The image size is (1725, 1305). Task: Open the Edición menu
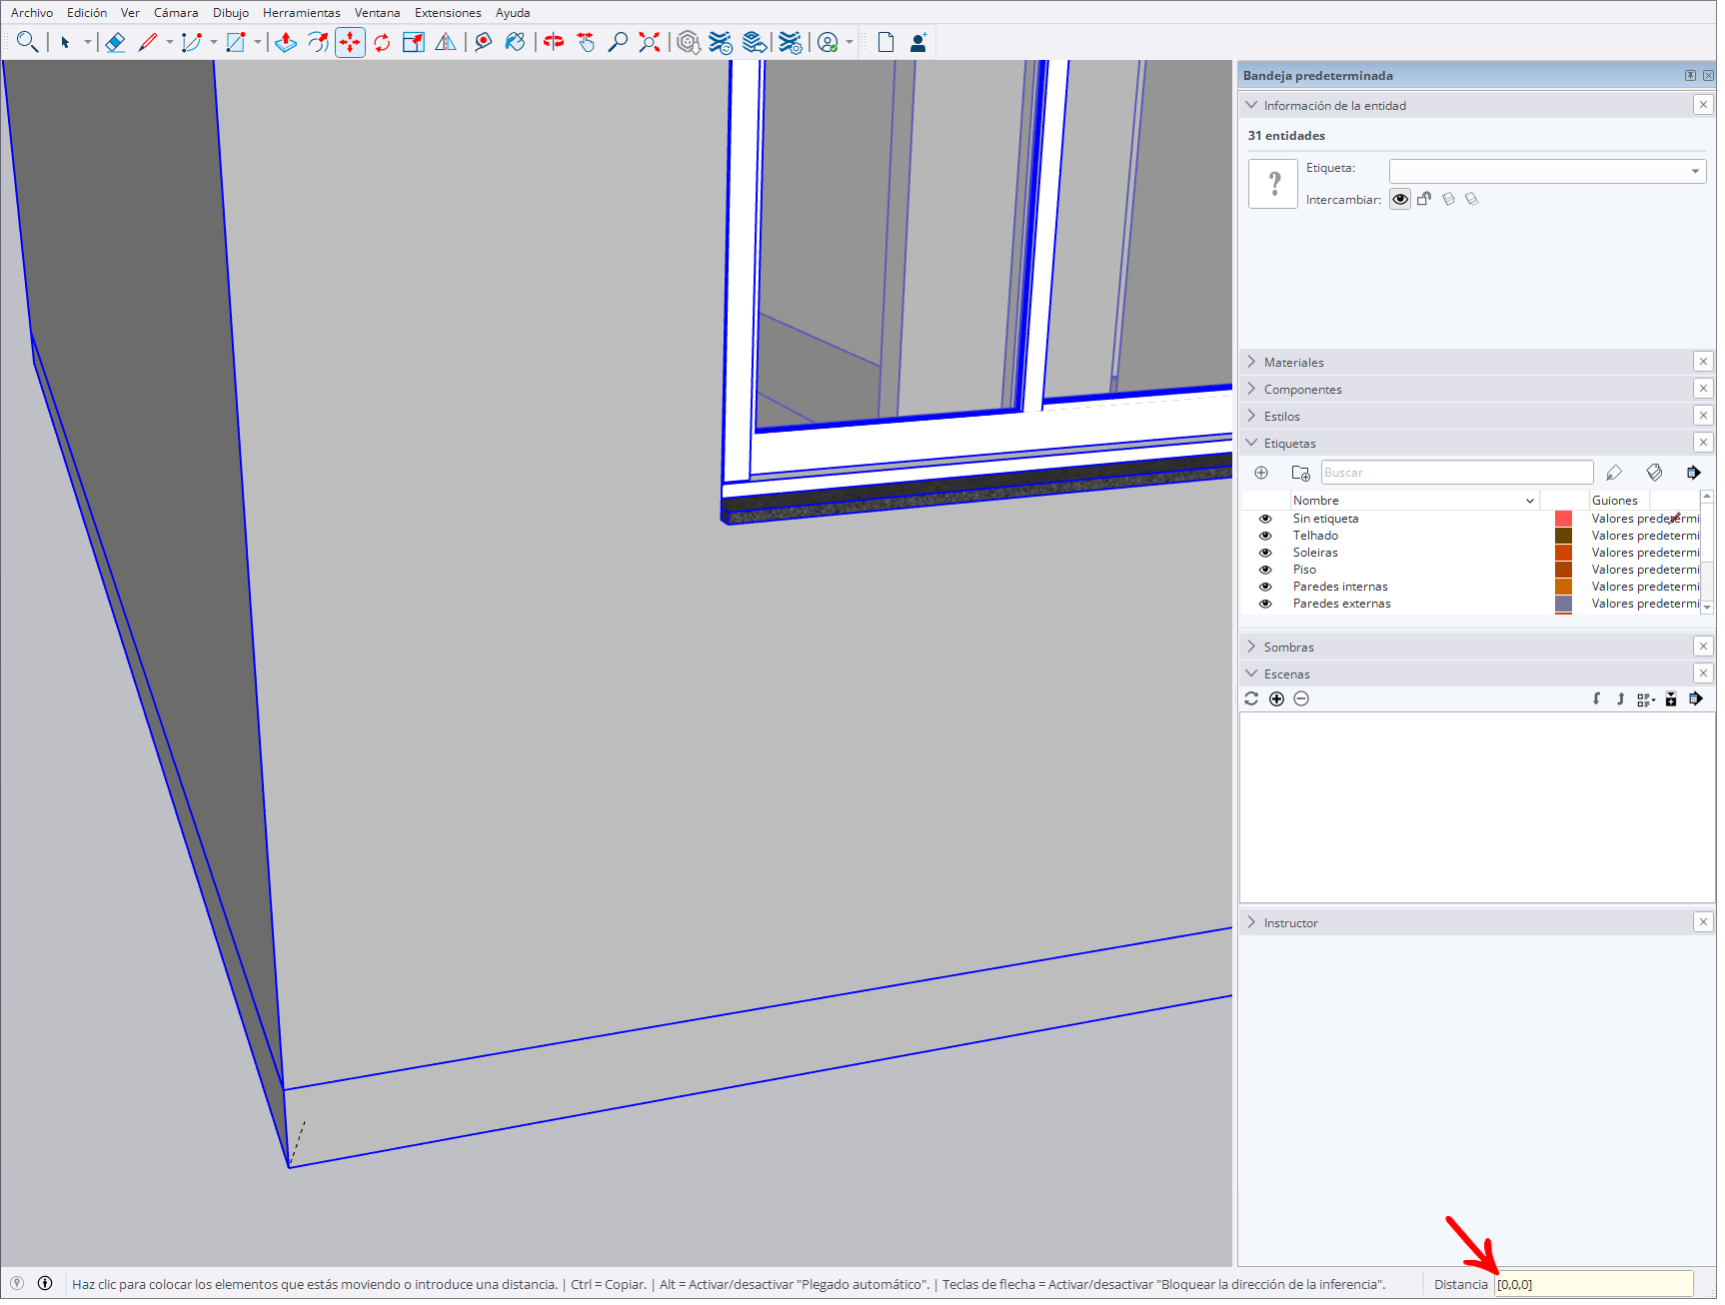pos(87,13)
